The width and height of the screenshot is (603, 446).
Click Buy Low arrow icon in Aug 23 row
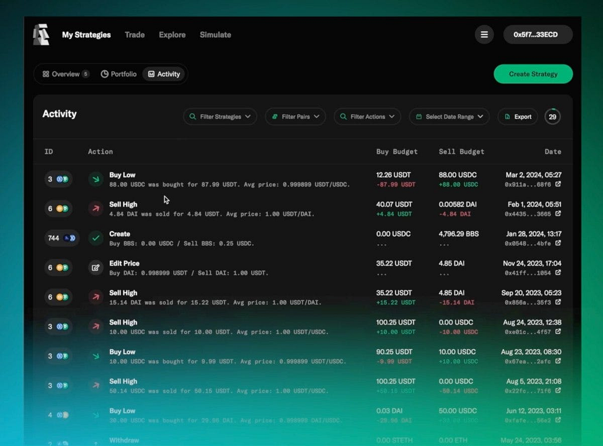[96, 356]
